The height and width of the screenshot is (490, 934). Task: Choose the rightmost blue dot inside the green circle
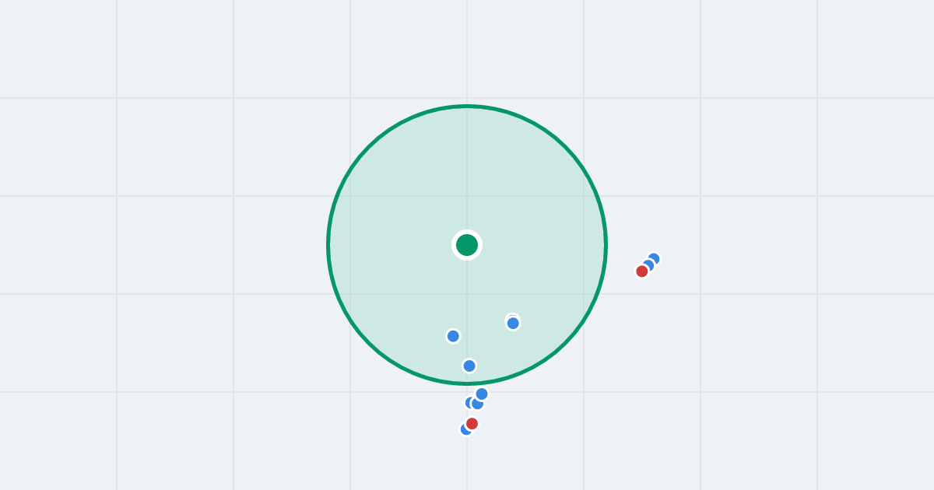[x=513, y=323]
